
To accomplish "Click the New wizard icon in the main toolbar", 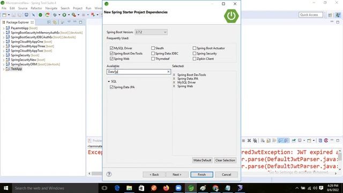I will coord(4,15).
